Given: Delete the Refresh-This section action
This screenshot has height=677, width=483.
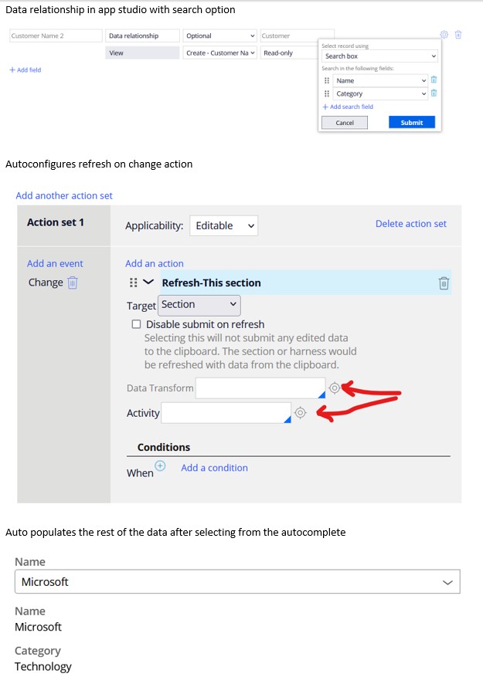Looking at the screenshot, I should point(444,283).
